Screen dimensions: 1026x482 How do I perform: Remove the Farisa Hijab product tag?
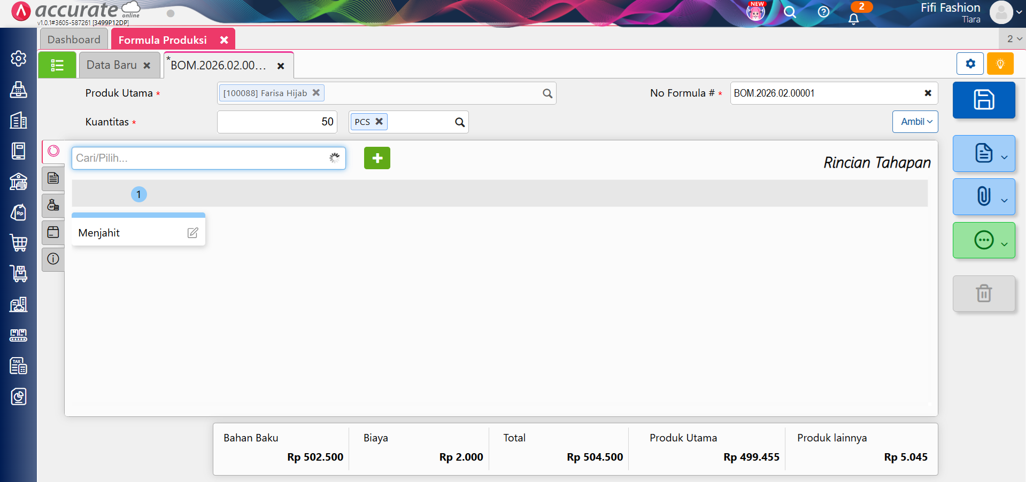[316, 93]
